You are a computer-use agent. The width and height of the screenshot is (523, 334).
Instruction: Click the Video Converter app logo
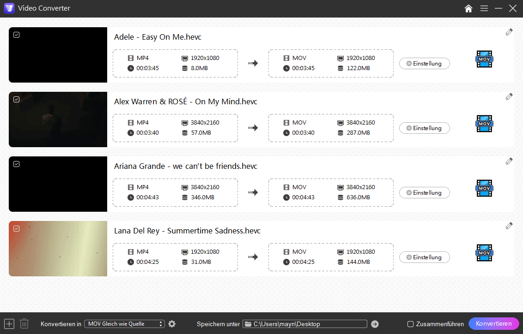[9, 8]
